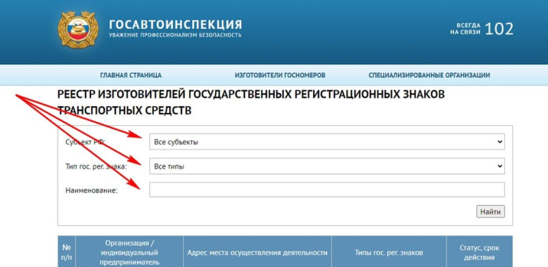548x267 pixels.
Task: Click the Реестр изготовителей page heading
Action: [x=251, y=103]
